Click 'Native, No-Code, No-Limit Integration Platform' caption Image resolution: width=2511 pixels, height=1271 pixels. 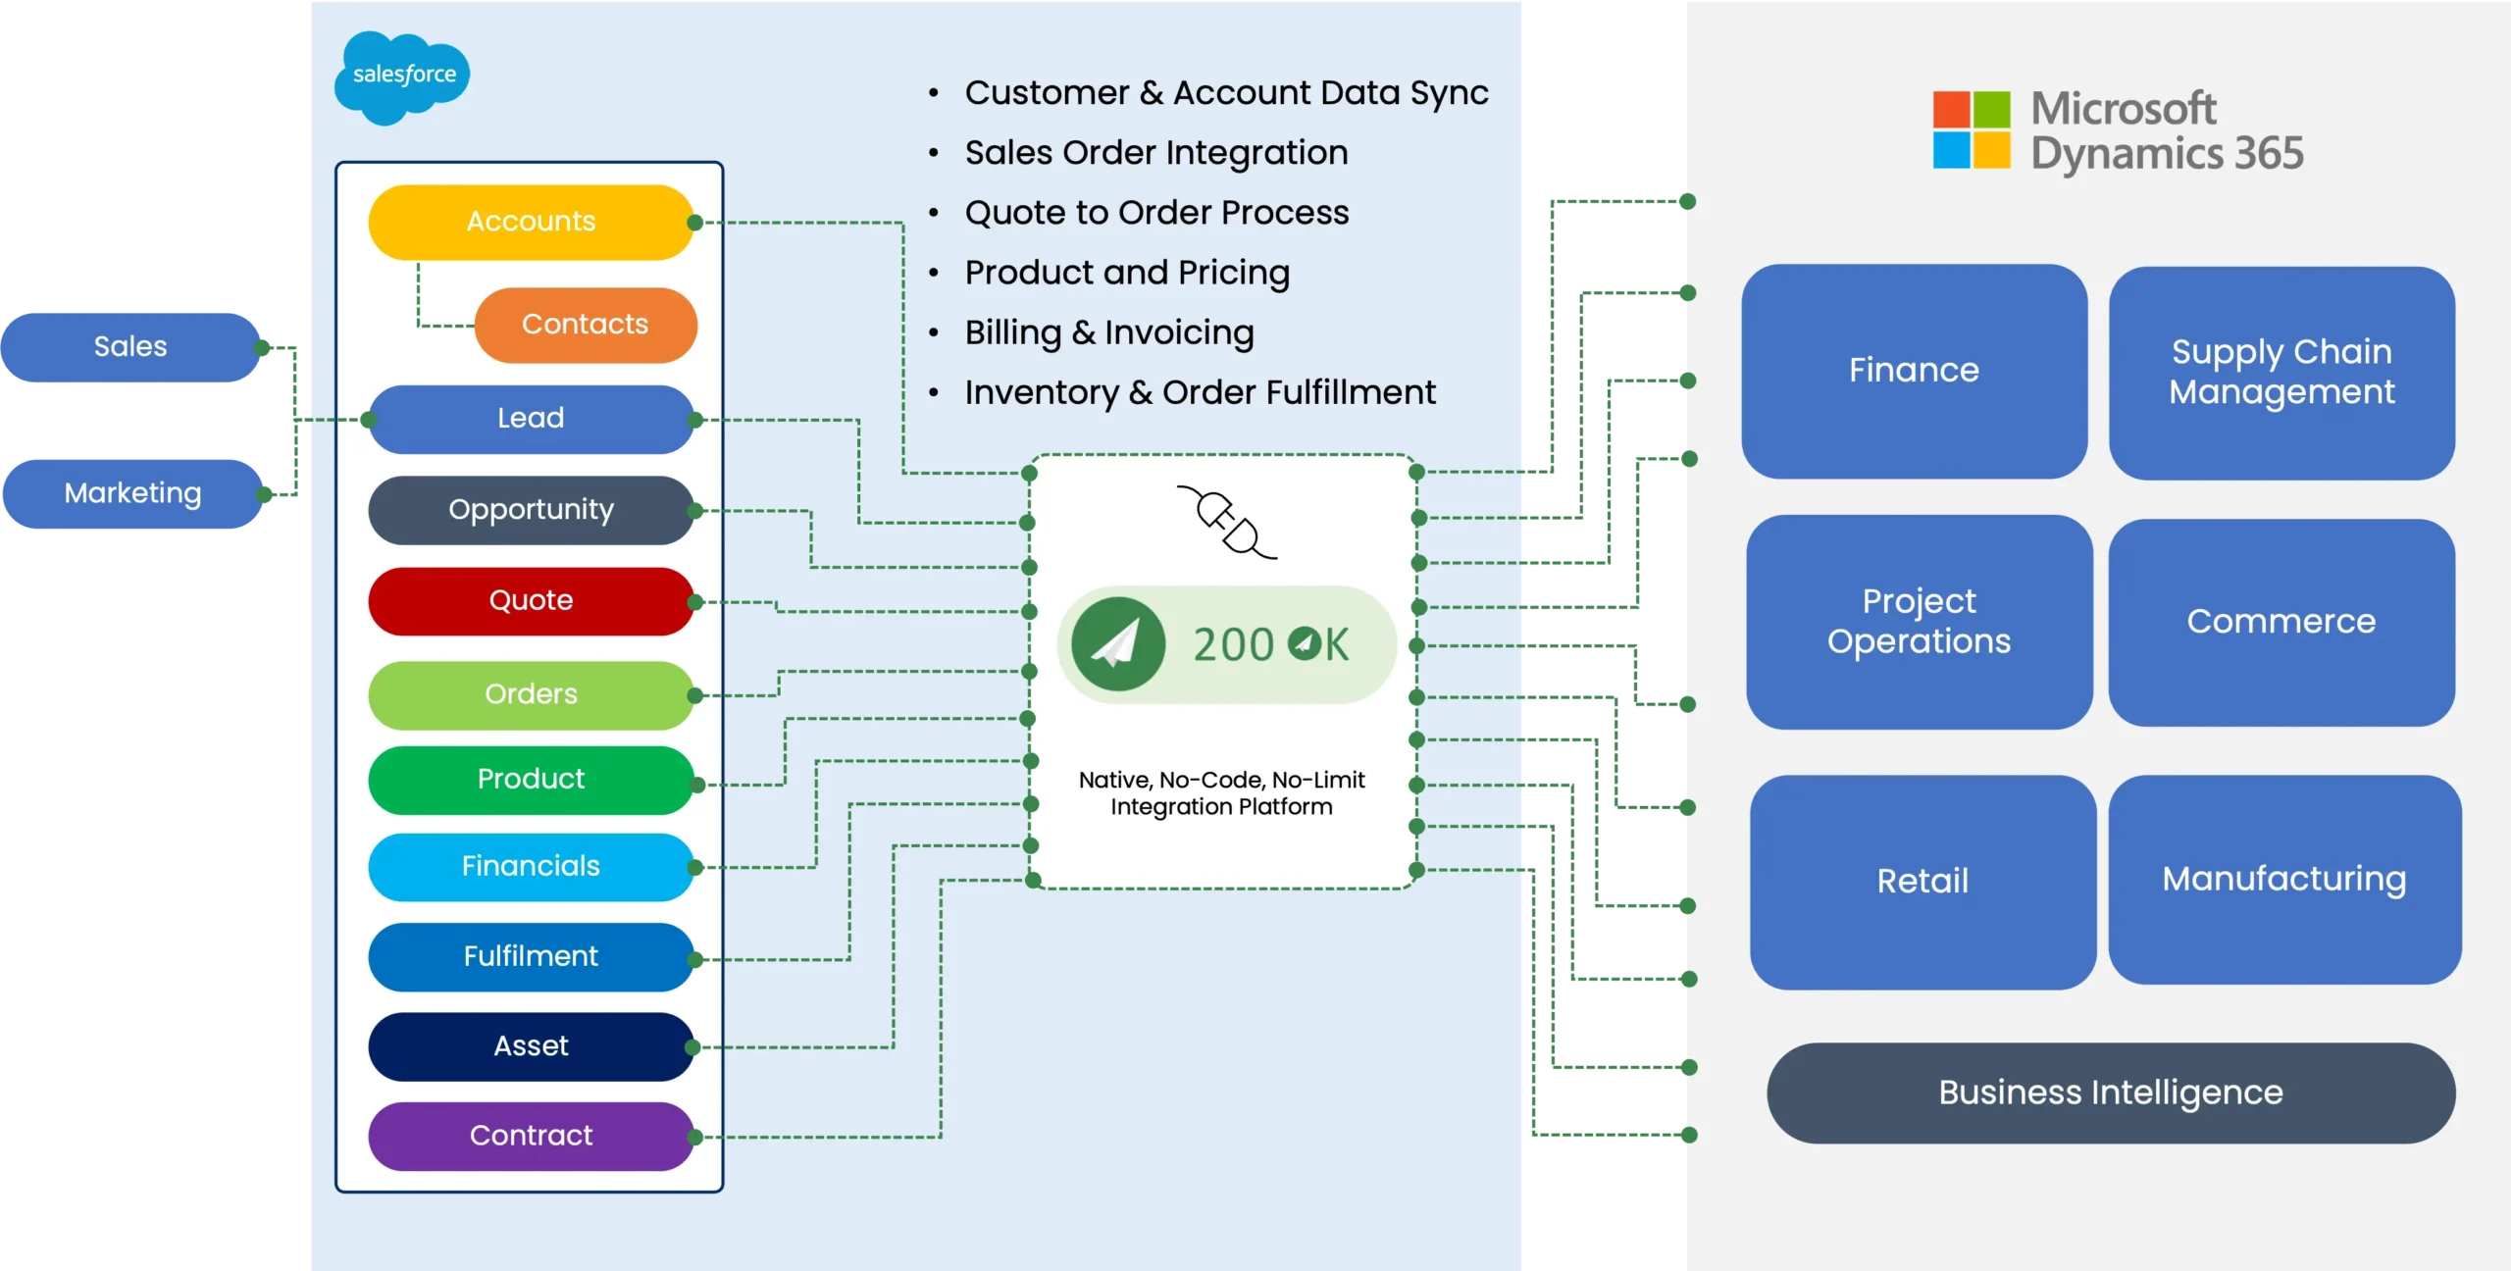pos(1221,793)
